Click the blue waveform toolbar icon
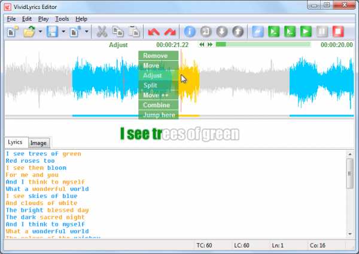This screenshot has width=359, height=254. coord(258,32)
